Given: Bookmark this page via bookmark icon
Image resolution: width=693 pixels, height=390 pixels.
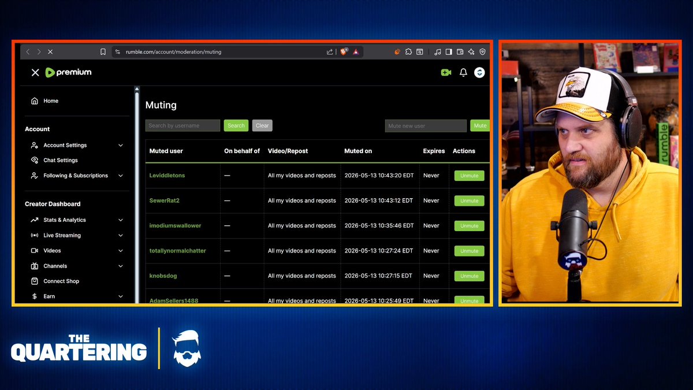Looking at the screenshot, I should (x=103, y=52).
